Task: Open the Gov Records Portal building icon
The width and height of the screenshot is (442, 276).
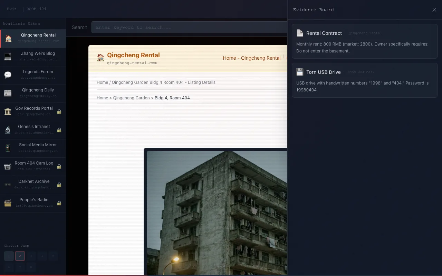Action: (8, 112)
